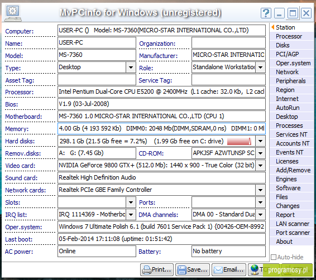Image resolution: width=316 pixels, height=280 pixels.
Task: Click the Battery field No battery
Action: (x=228, y=252)
